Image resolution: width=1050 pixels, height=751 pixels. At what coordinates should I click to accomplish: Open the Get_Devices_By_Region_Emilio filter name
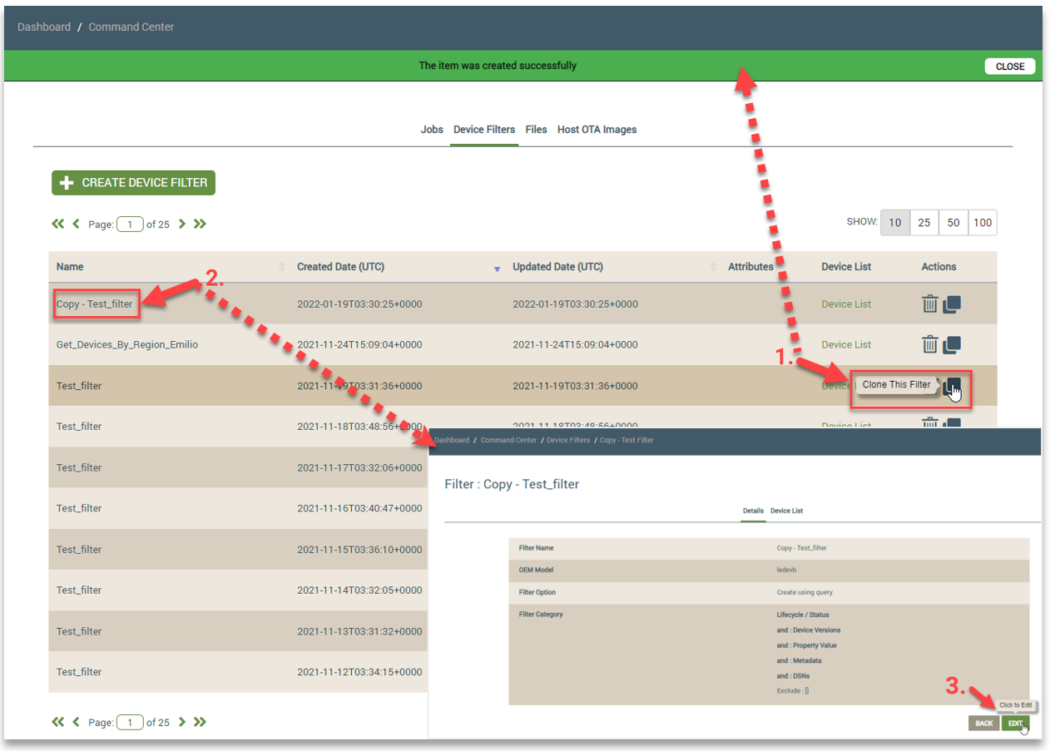127,344
